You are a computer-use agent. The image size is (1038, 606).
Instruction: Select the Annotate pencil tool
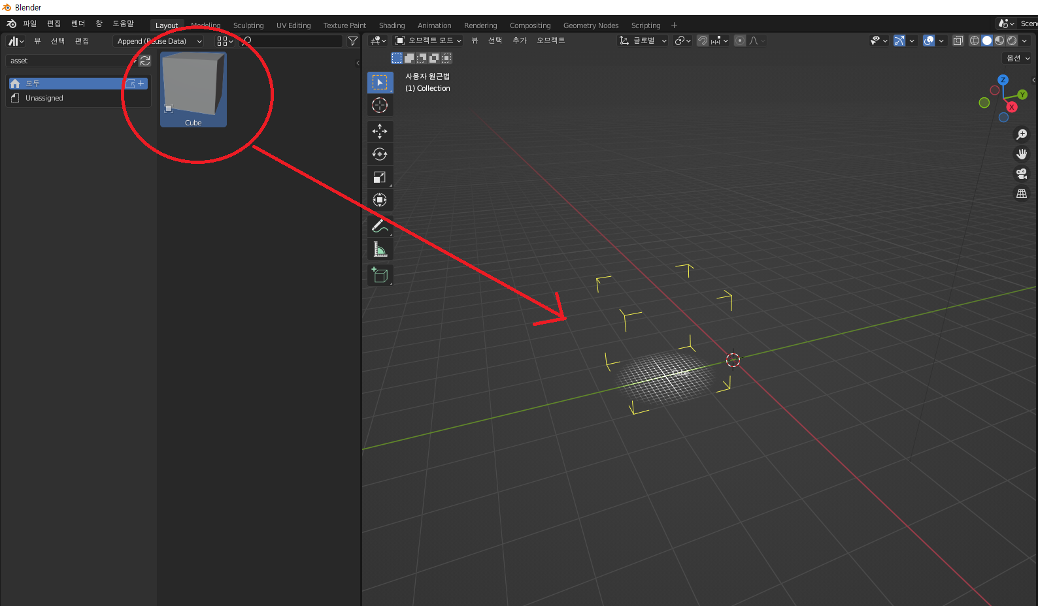tap(380, 226)
